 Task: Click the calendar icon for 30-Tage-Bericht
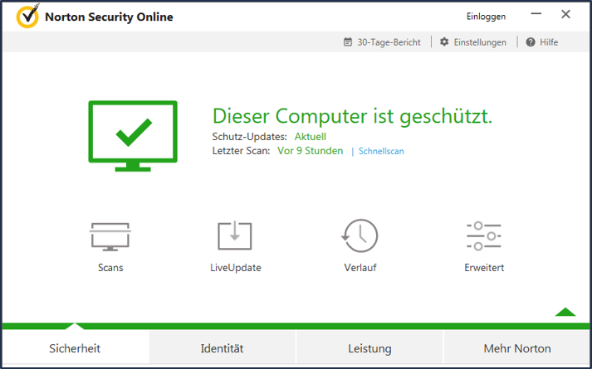coord(347,41)
